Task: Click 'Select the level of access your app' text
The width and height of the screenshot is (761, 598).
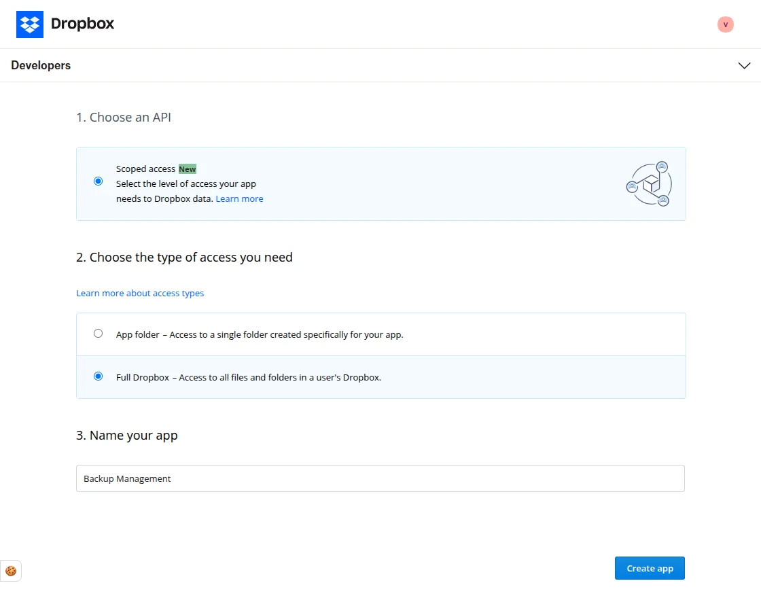Action: (186, 184)
